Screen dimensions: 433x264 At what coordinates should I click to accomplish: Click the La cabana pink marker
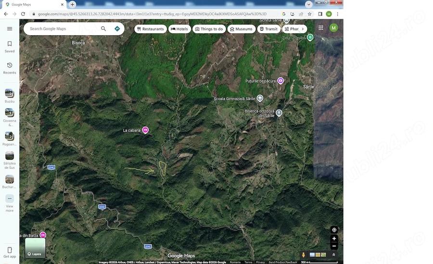pos(145,130)
